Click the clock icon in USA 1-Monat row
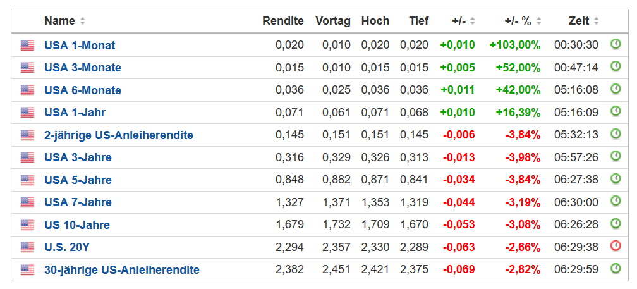Viewport: 637px width, 289px height. coord(616,44)
